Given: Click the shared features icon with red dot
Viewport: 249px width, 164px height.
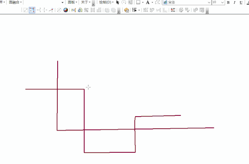Looking at the screenshot, I should 173,10.
